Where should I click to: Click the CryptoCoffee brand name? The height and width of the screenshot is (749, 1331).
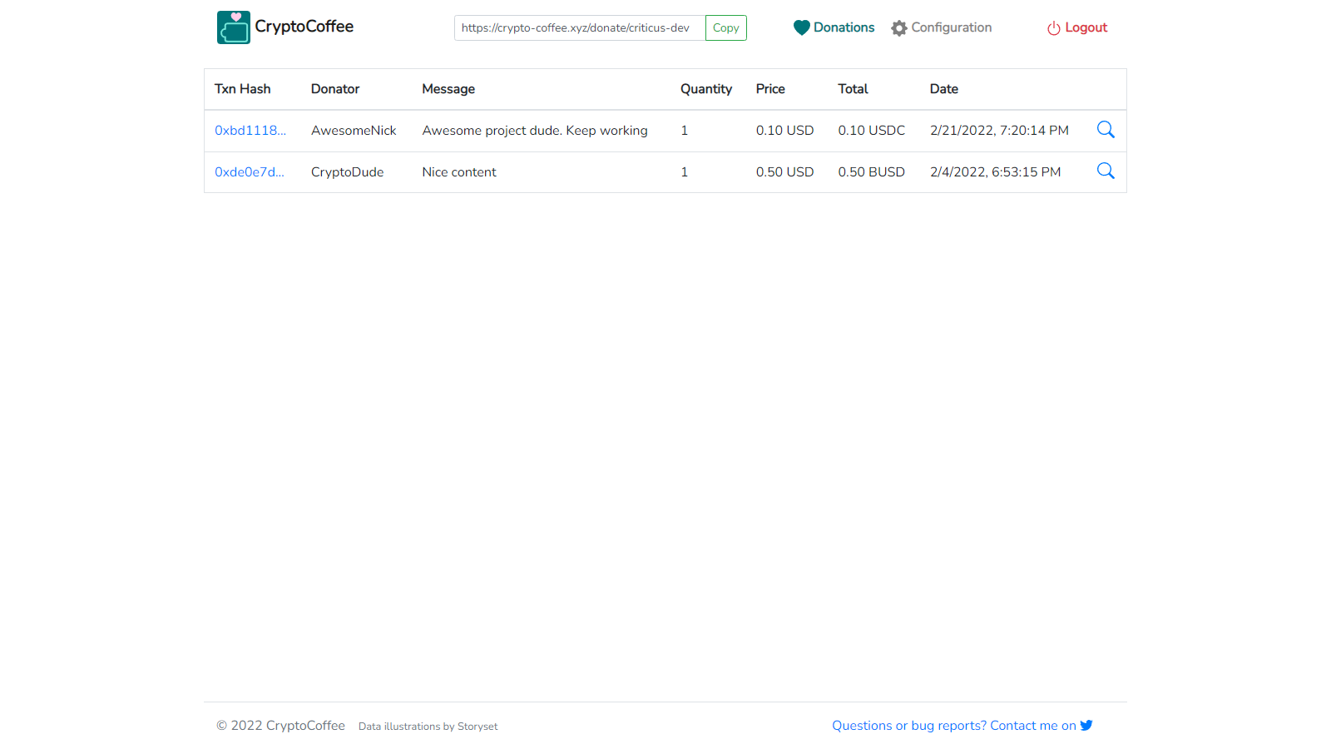304,27
